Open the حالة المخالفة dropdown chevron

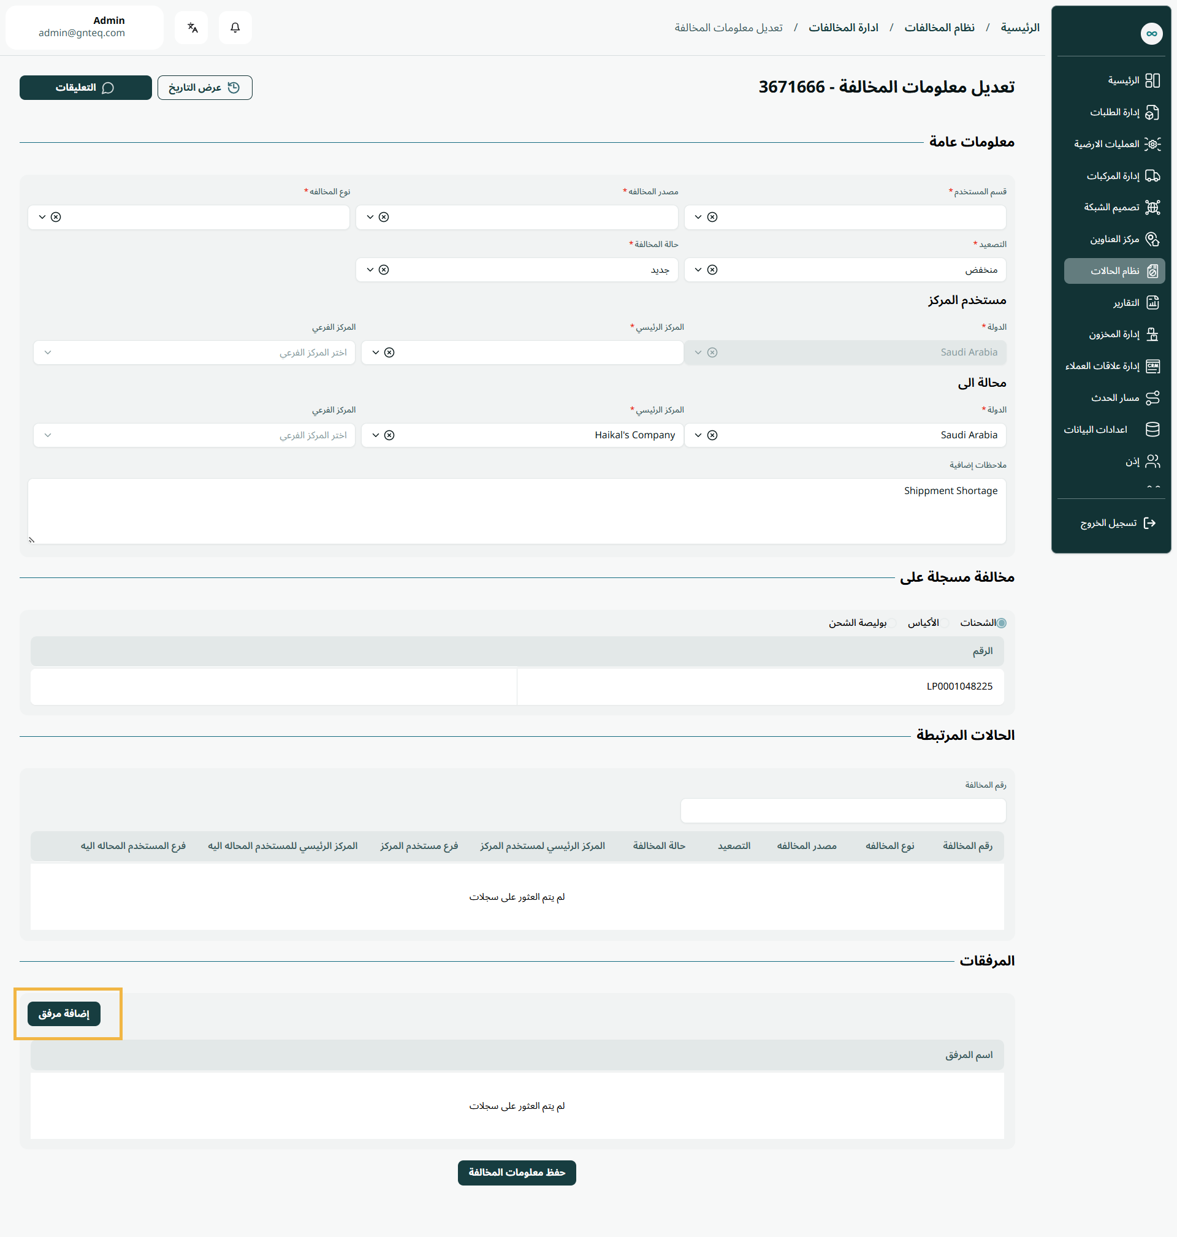coord(370,270)
